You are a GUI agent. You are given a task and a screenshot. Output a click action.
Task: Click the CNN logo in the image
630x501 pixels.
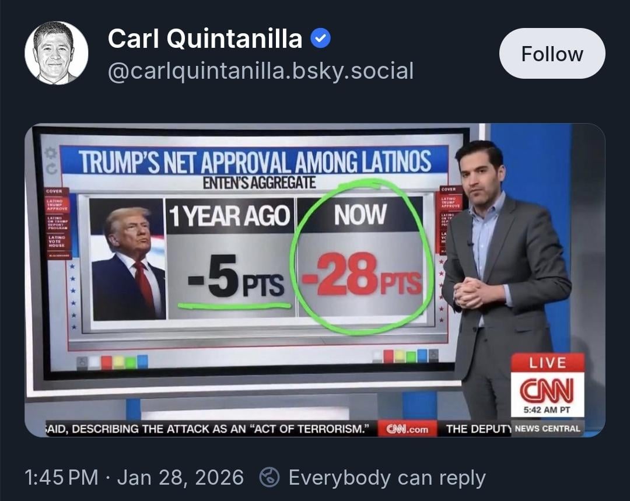click(547, 389)
